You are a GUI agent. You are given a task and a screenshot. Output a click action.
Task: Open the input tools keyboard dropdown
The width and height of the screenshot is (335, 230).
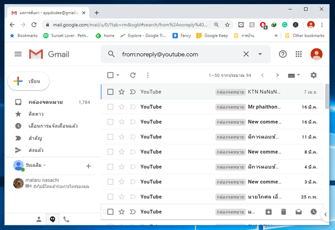click(x=294, y=75)
